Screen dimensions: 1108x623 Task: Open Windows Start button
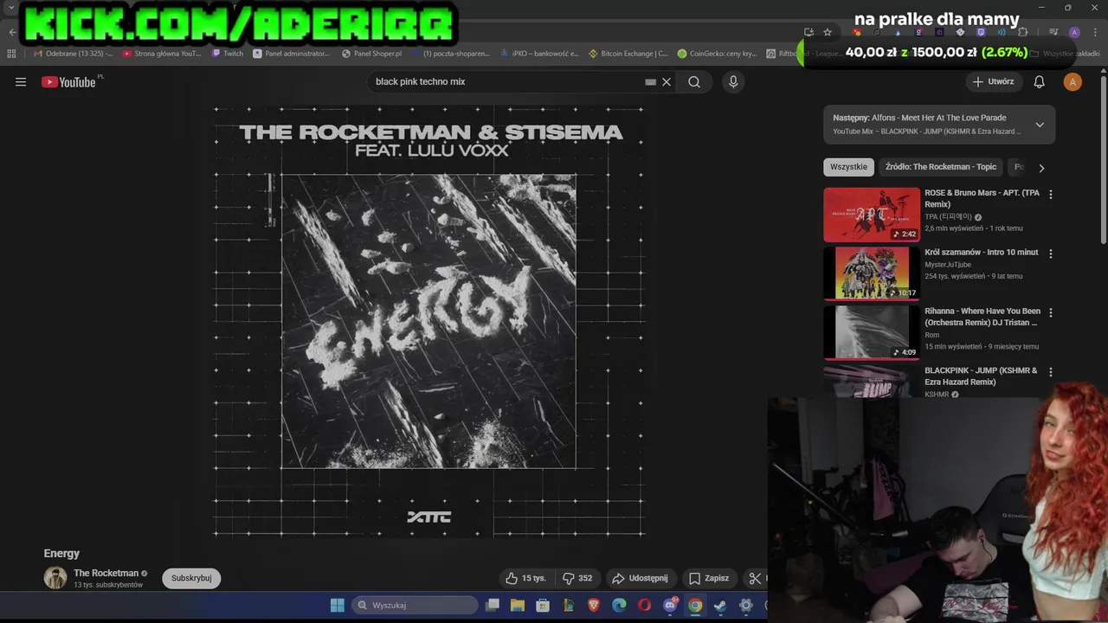pyautogui.click(x=338, y=605)
